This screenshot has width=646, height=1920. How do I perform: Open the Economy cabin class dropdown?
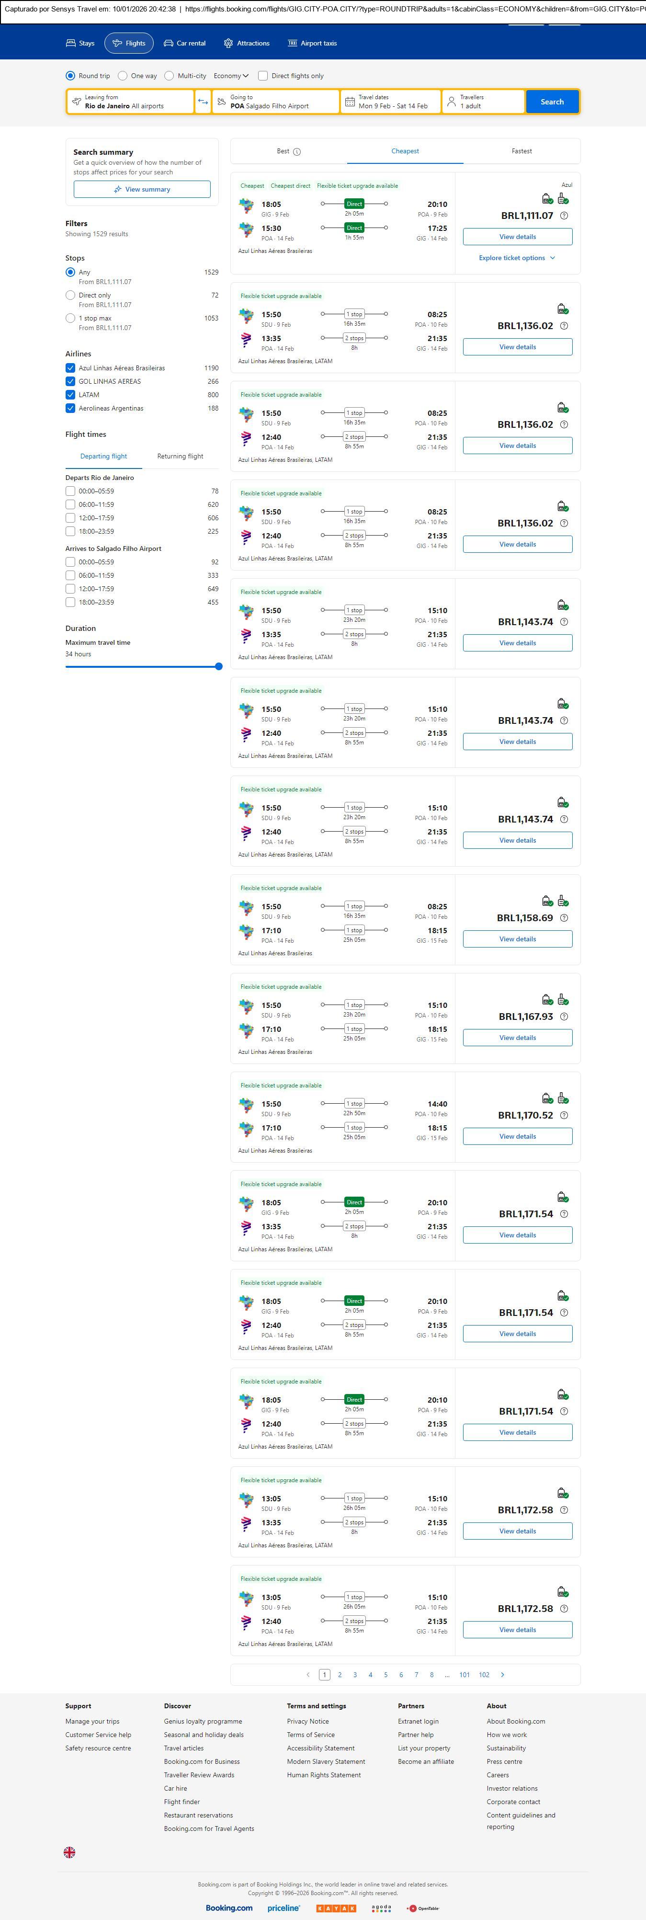click(x=231, y=76)
